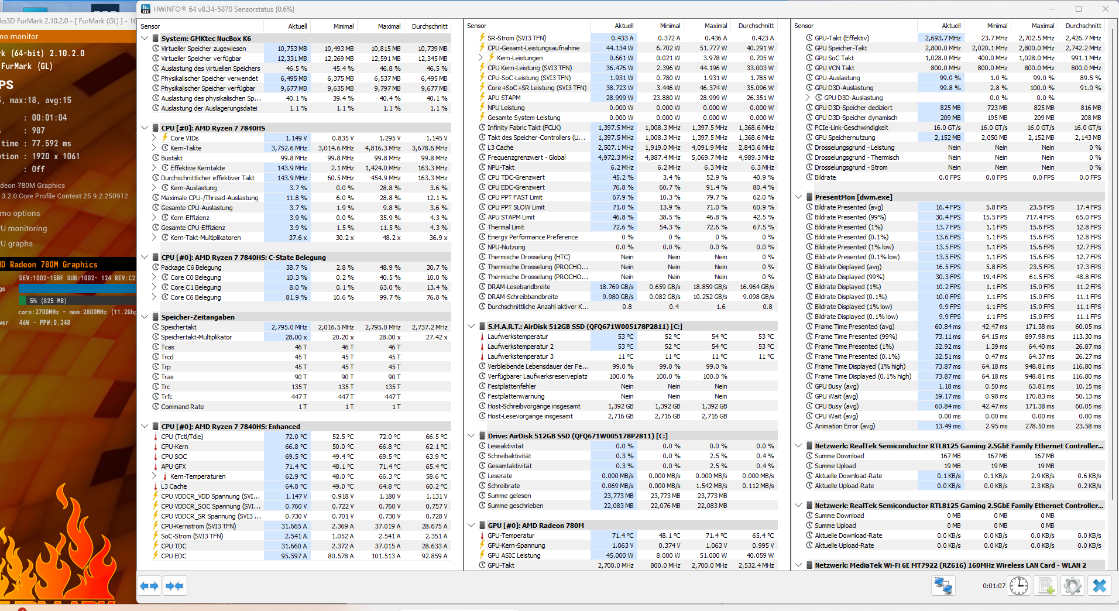
Task: Click demo options in the FurMark window
Action: coord(20,214)
